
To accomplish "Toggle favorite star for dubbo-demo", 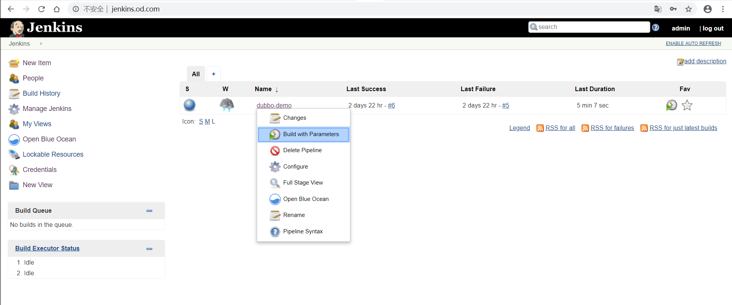I will tap(687, 105).
